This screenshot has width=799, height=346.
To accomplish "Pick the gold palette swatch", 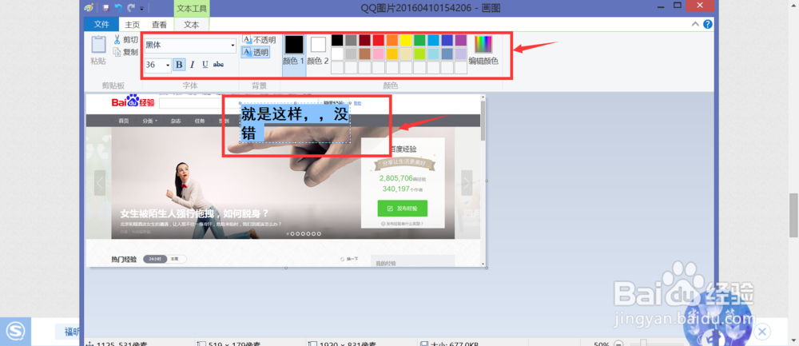I will (x=392, y=54).
